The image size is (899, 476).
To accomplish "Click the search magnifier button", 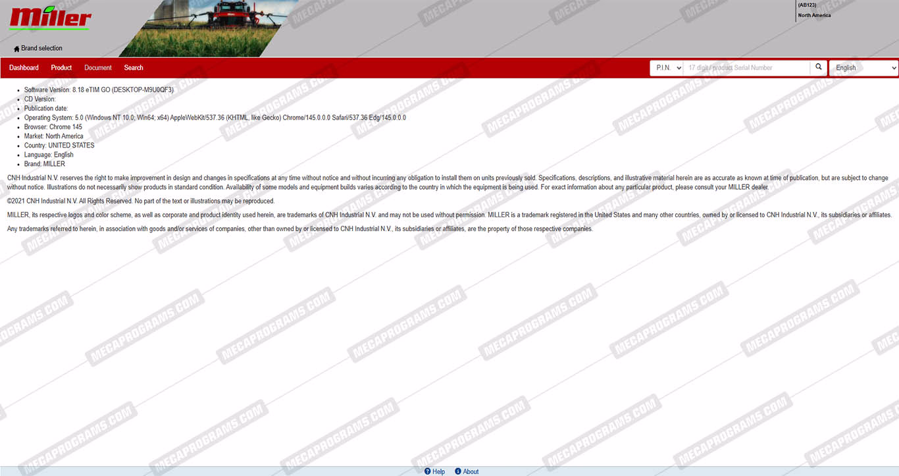I will click(x=819, y=67).
